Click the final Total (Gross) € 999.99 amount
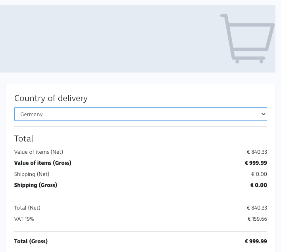Screen dimensions: 281x252 point(256,241)
